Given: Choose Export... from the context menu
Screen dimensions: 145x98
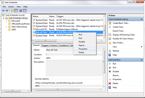Looking at the screenshot, I should coord(85,45).
